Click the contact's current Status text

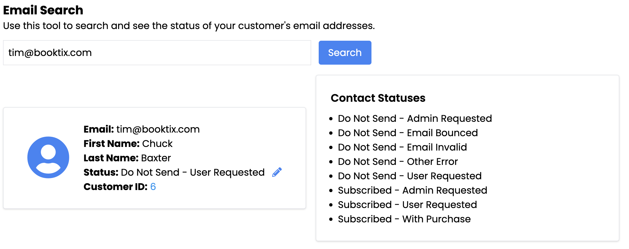point(192,172)
